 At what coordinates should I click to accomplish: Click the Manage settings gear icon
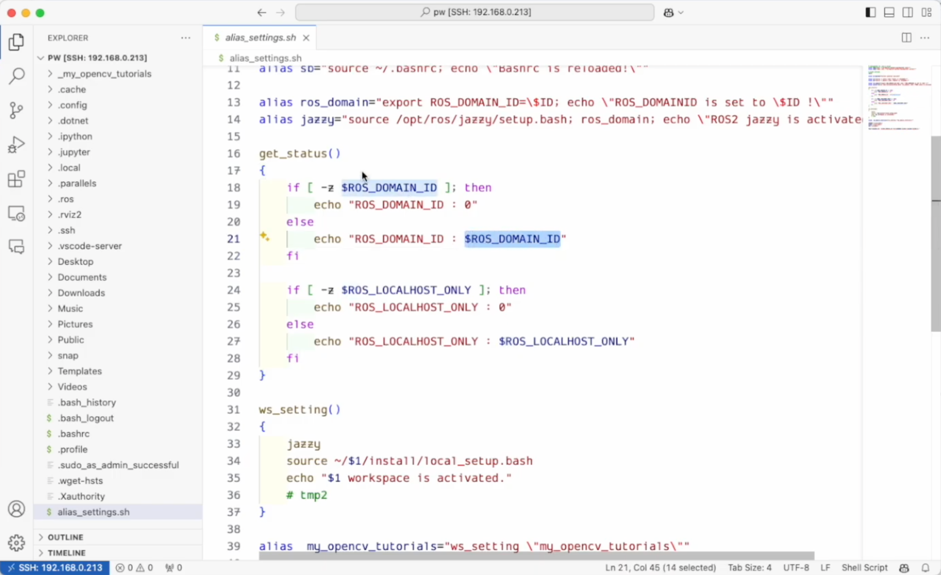point(16,543)
